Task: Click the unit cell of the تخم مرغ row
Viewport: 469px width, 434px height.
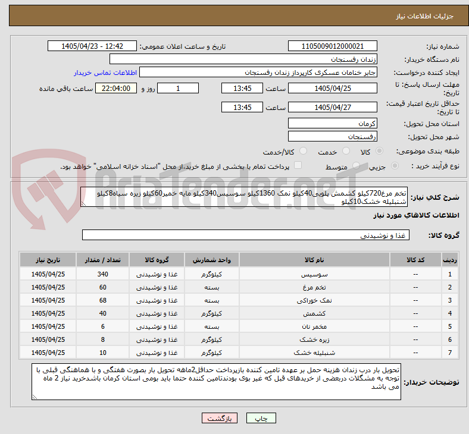Action: (212, 287)
